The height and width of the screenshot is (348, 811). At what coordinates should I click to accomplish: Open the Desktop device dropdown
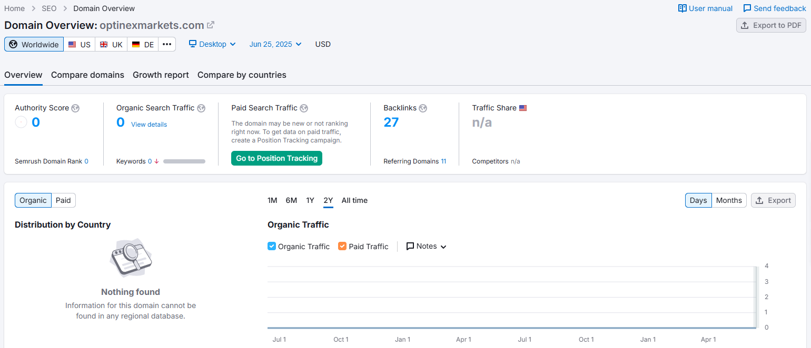(x=213, y=44)
